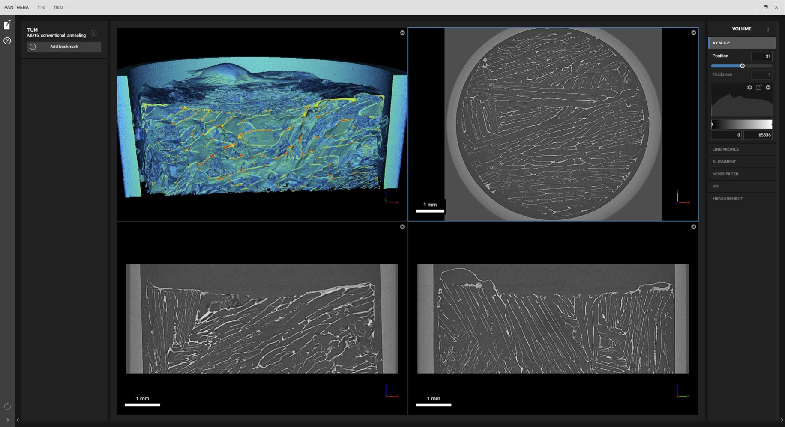Viewport: 785px width, 427px height.
Task: Expand the LINE PROFILE section
Action: tap(725, 149)
